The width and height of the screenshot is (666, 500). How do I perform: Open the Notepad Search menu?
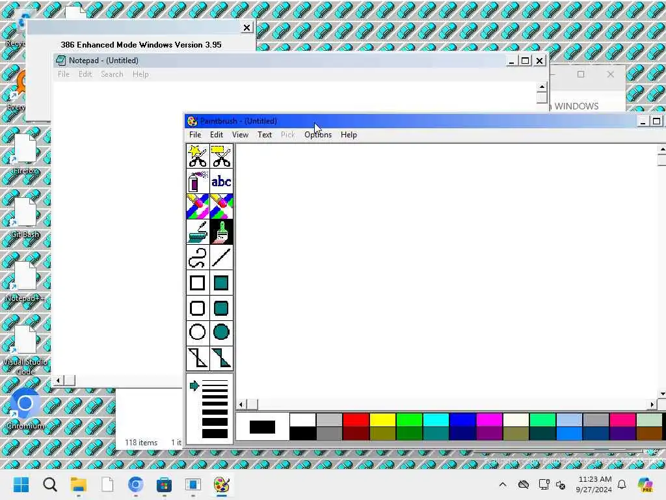point(112,74)
